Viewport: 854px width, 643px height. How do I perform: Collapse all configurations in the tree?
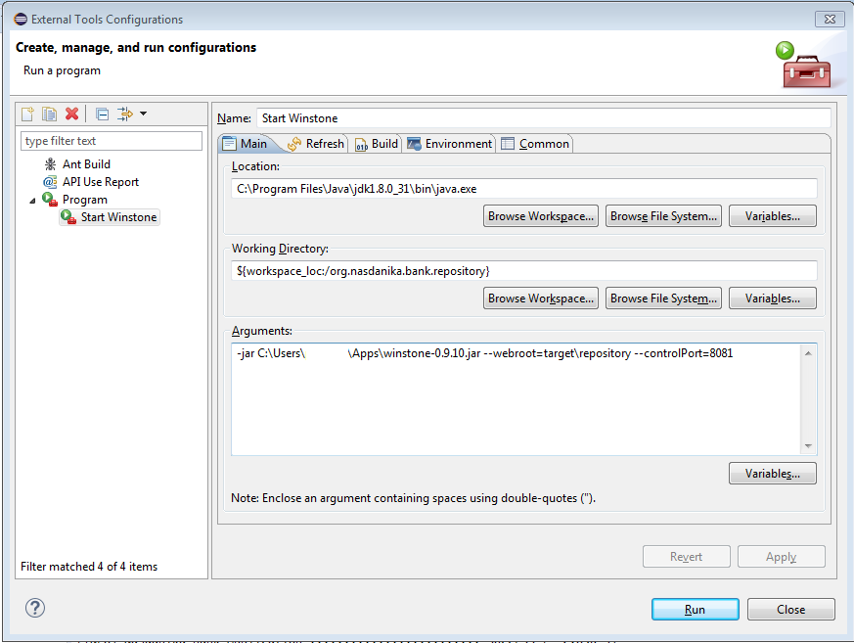point(102,114)
